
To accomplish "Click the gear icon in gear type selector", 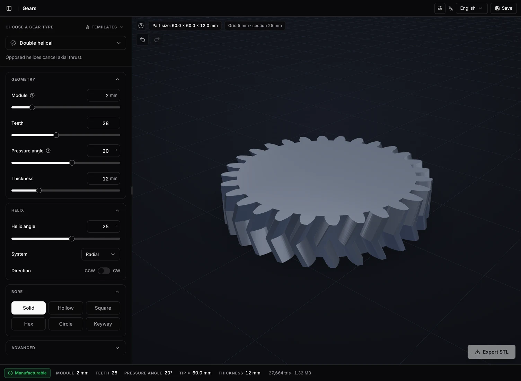I will tap(13, 43).
